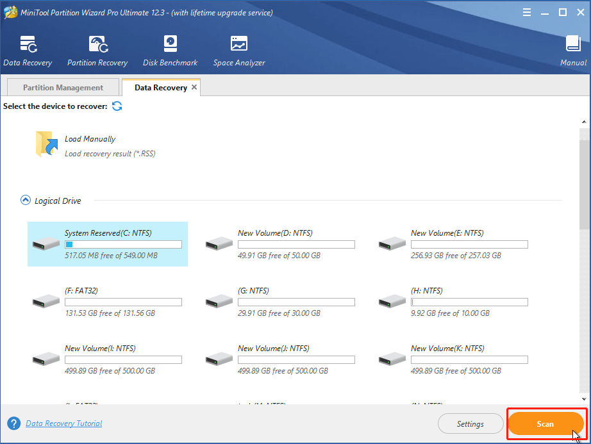This screenshot has height=444, width=591.
Task: Click '256.93 GB free of 257.03 GB' text
Action: coord(456,256)
